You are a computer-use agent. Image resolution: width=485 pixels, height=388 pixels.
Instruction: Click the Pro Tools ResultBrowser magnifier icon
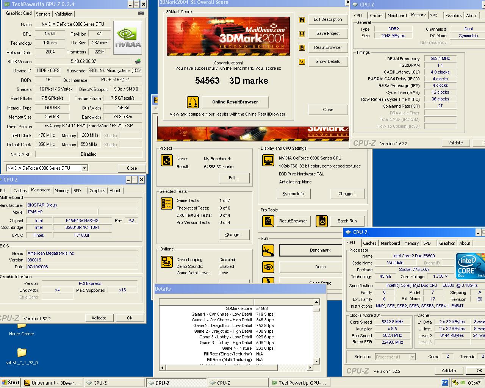[268, 221]
